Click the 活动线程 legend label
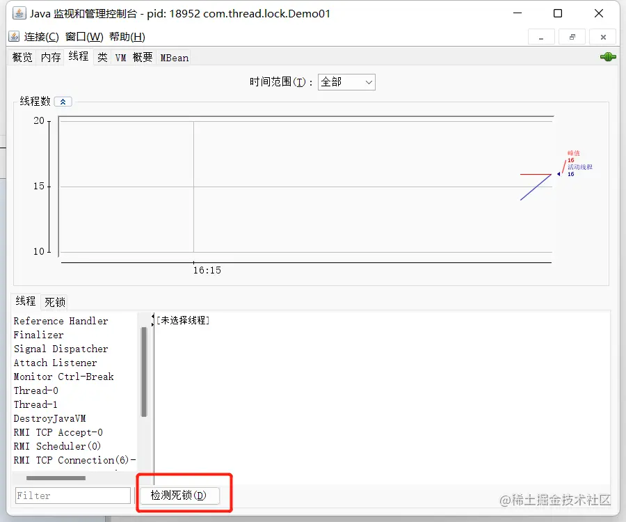Screen dimensions: 626x522 580,167
